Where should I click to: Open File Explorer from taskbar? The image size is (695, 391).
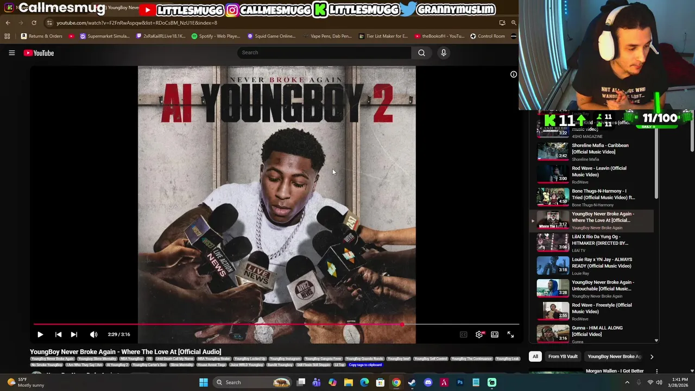349,382
